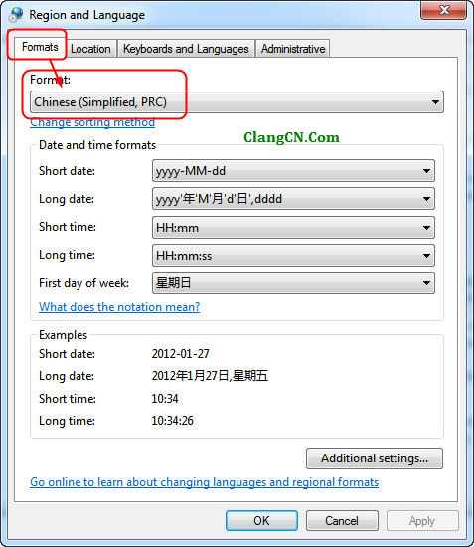Open the Location tab
The height and width of the screenshot is (547, 474).
[90, 49]
